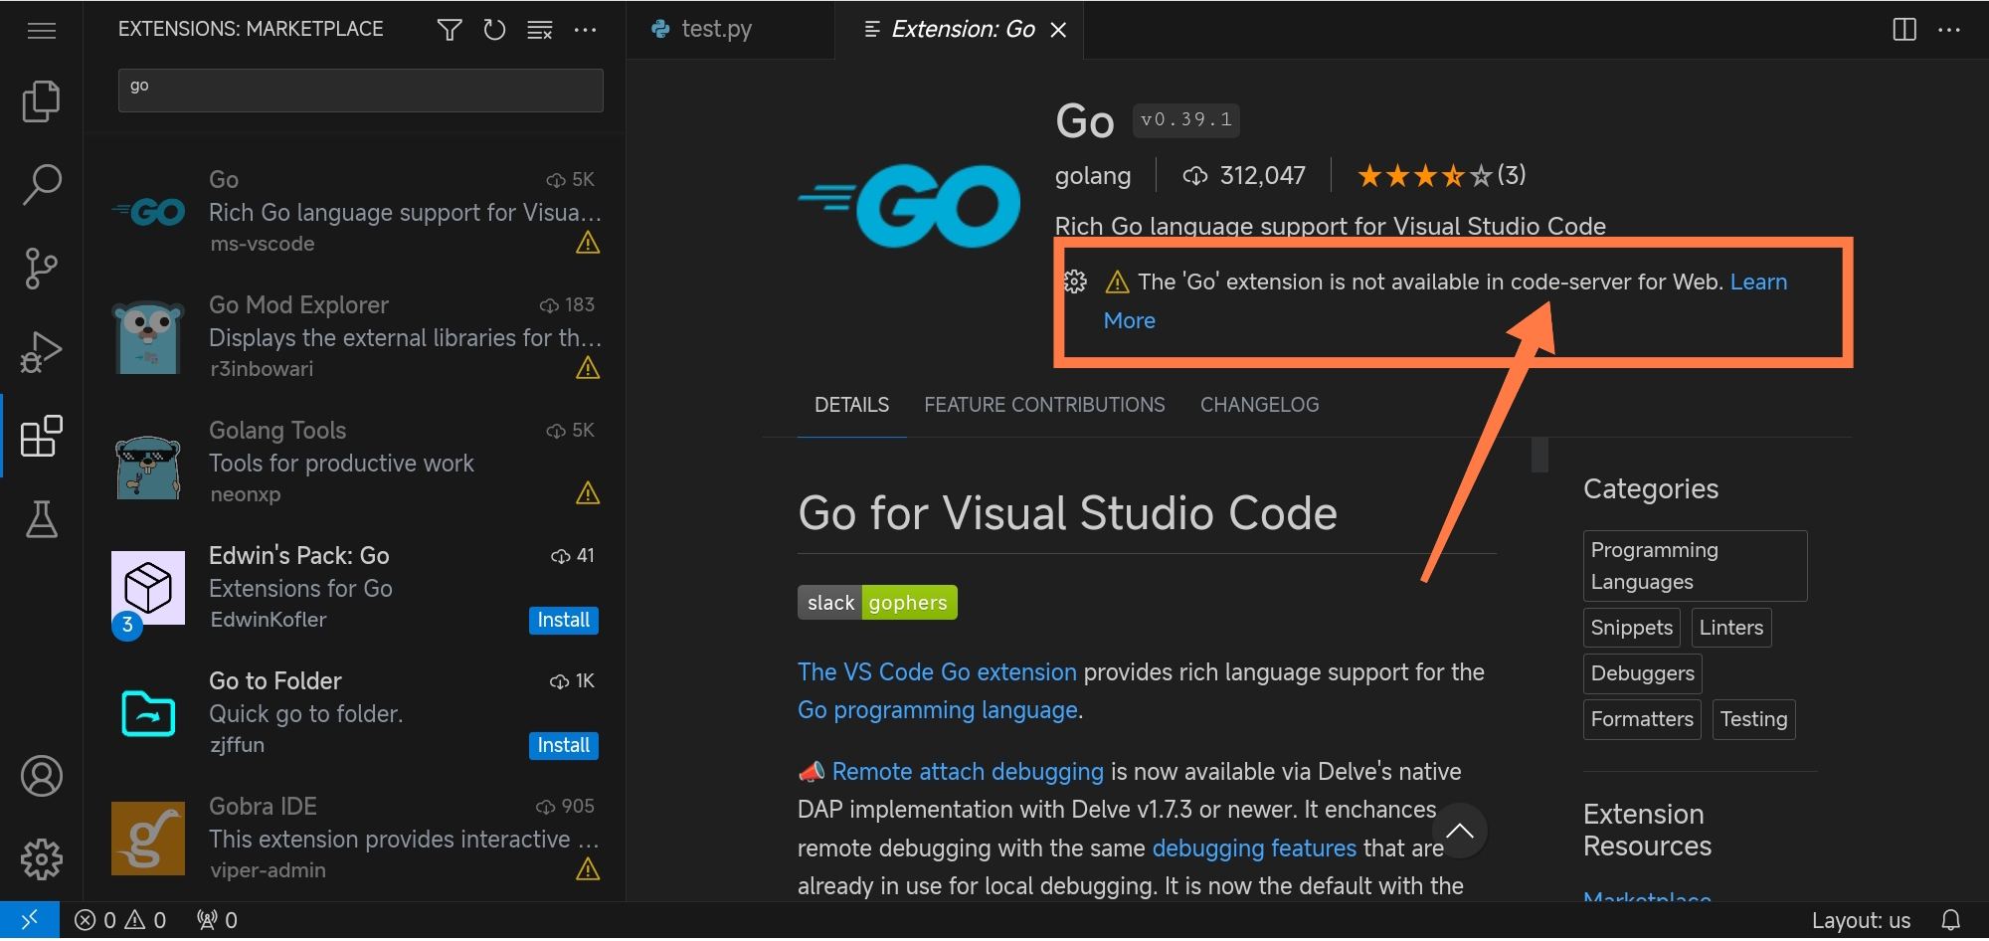This screenshot has height=941, width=1989.
Task: Open the Testing flask icon
Action: (x=41, y=519)
